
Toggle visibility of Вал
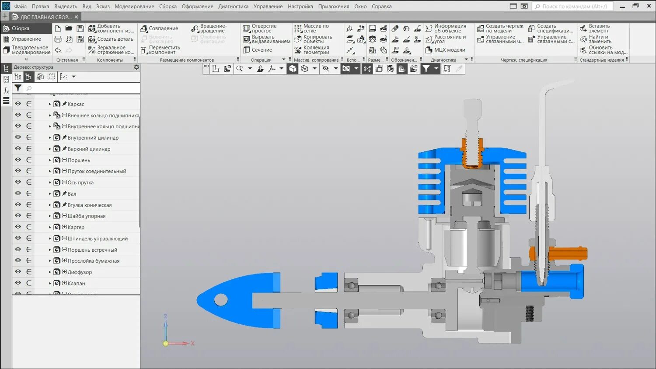[x=18, y=193]
